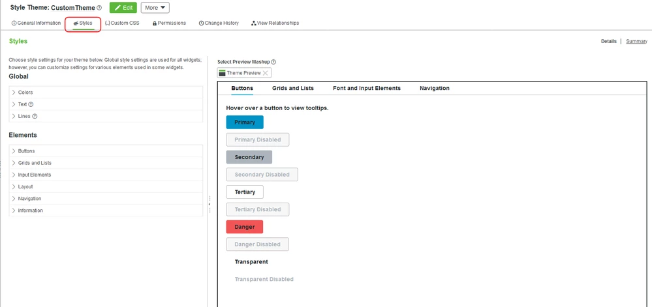Click the Primary Disabled button
The image size is (652, 307).
pos(257,139)
